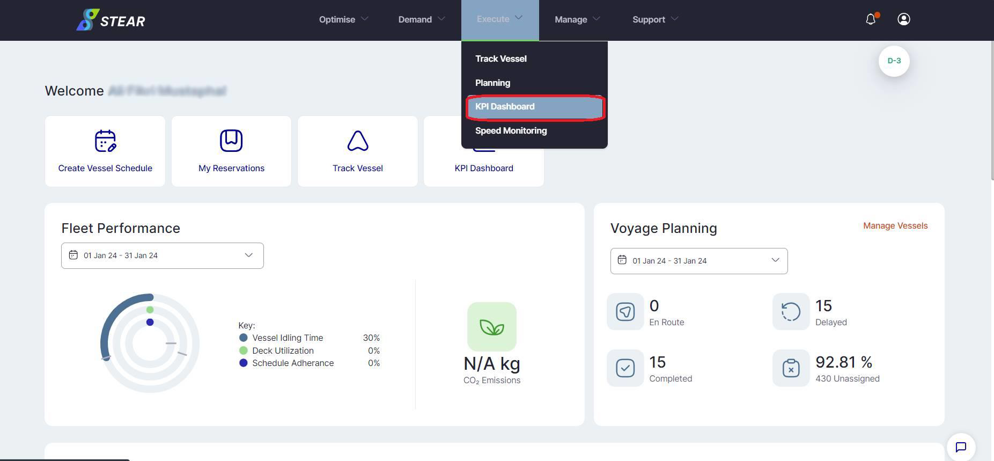This screenshot has width=994, height=461.
Task: Click the Voyage Planning heading
Action: click(664, 228)
